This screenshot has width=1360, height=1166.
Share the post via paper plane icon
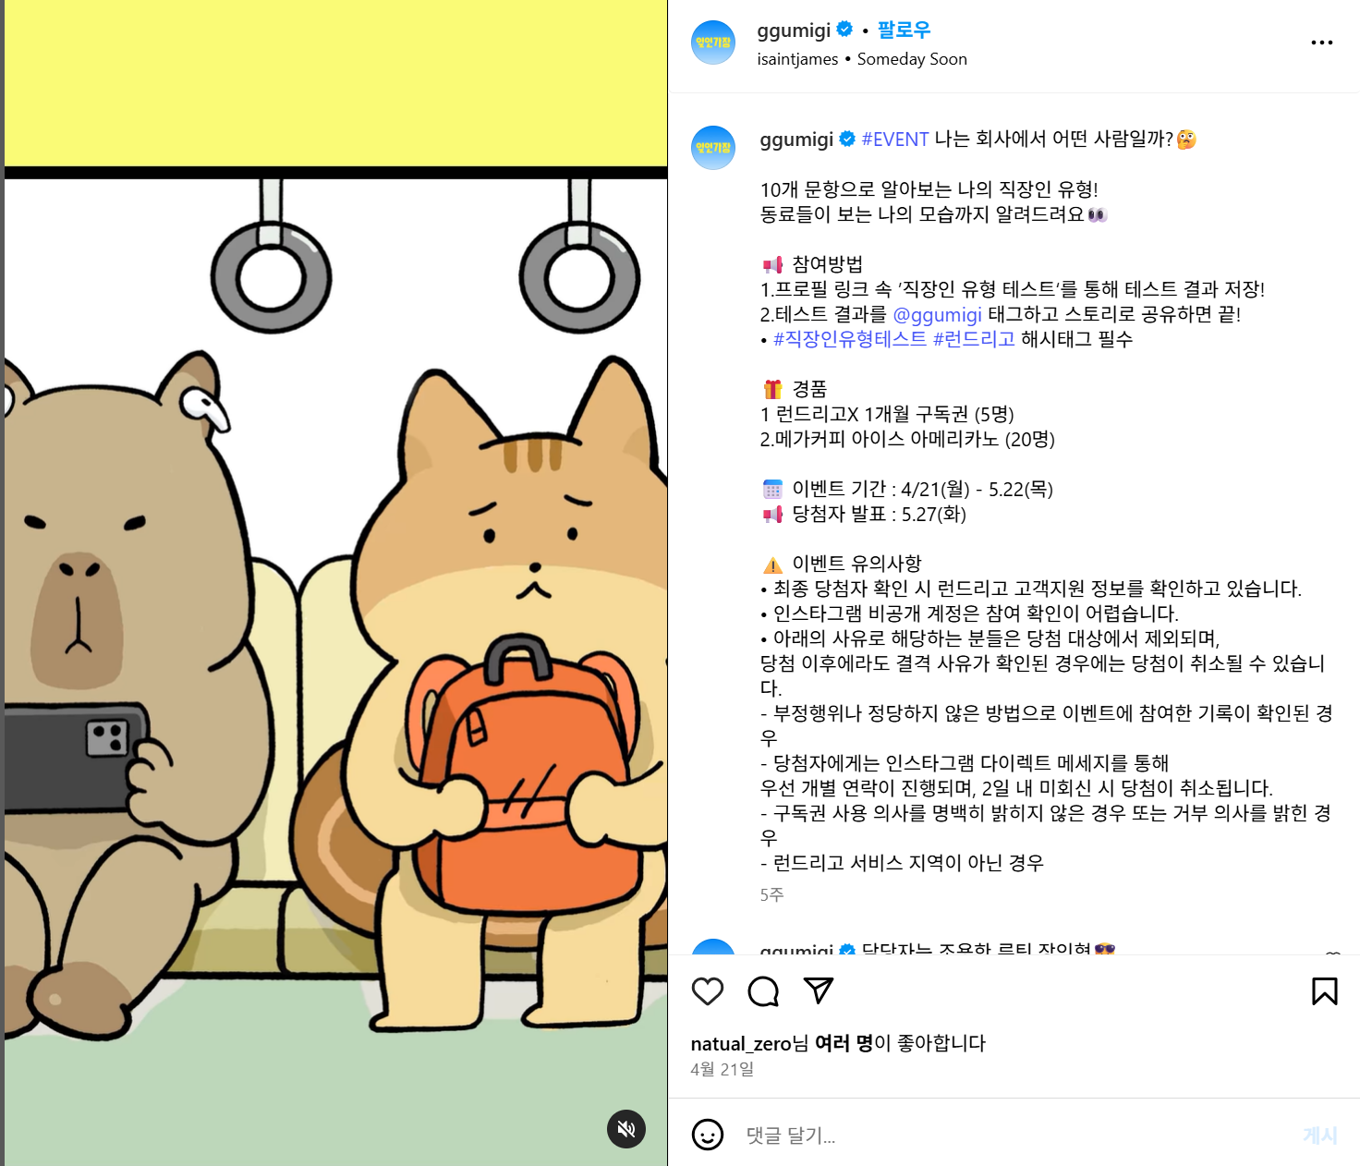pos(819,990)
